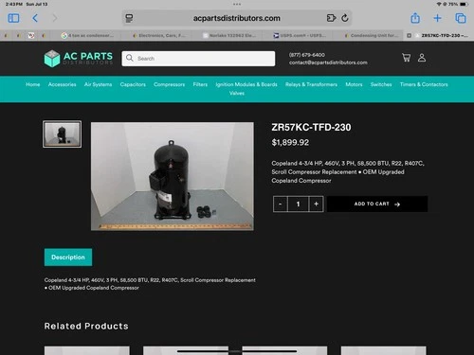
Task: Select the compressor product thumbnail
Action: tap(62, 134)
